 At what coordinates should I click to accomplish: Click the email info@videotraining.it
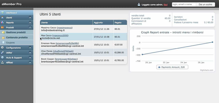[x=53, y=30]
